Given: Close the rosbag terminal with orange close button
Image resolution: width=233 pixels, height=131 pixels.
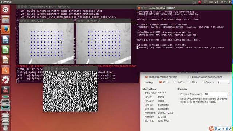Looking at the screenshot, I should [139, 8].
